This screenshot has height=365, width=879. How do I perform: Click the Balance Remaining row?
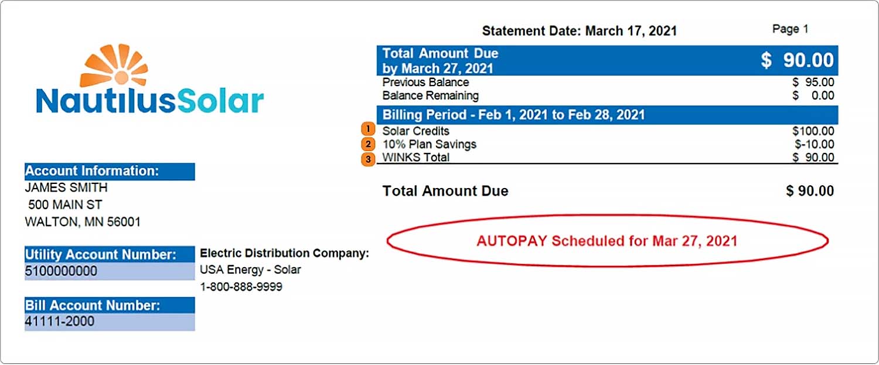(431, 95)
